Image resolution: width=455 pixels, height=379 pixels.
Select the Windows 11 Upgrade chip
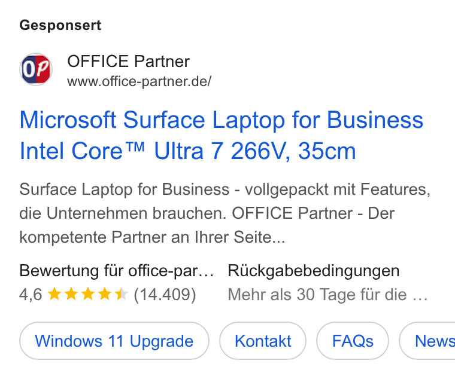coord(114,341)
